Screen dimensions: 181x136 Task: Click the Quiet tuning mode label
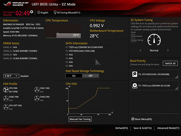[133, 32]
